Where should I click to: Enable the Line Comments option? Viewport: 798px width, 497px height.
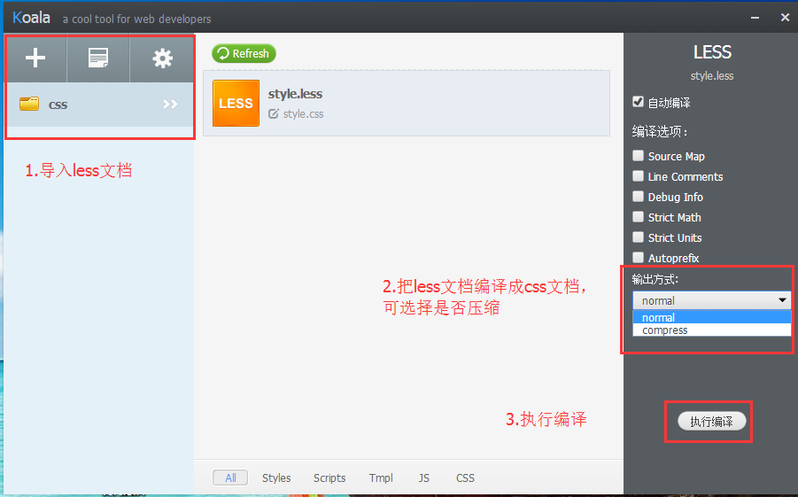pos(638,175)
